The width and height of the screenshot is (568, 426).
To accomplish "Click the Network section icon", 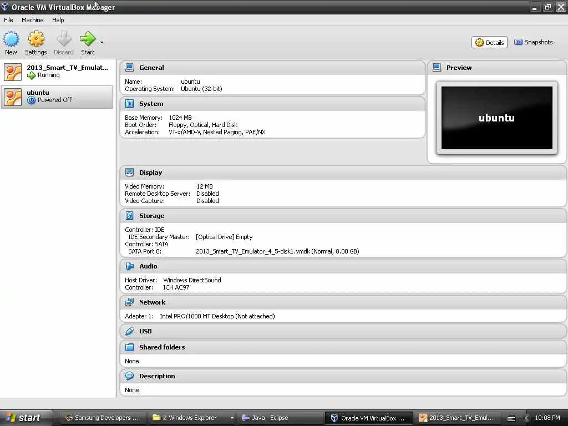I will [x=129, y=302].
